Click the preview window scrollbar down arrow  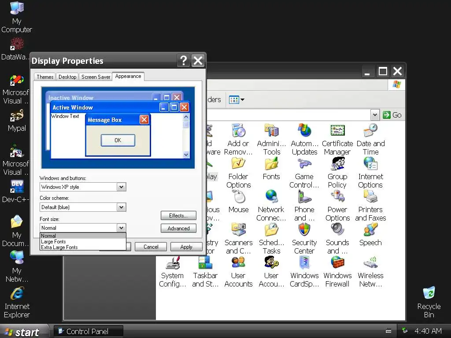[186, 154]
